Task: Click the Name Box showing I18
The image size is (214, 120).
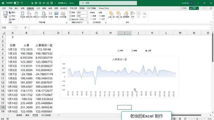Action: [6, 28]
